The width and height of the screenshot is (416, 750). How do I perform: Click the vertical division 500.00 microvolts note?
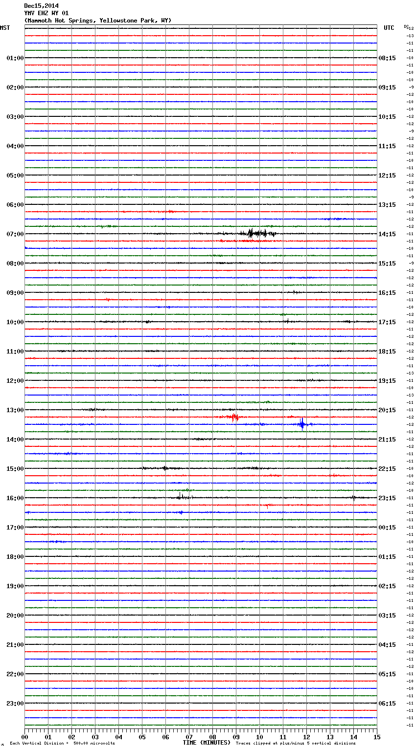[x=62, y=744]
